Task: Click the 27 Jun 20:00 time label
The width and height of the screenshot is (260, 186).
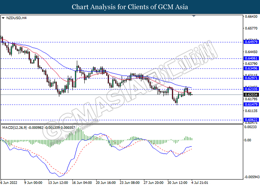Action: click(x=153, y=183)
